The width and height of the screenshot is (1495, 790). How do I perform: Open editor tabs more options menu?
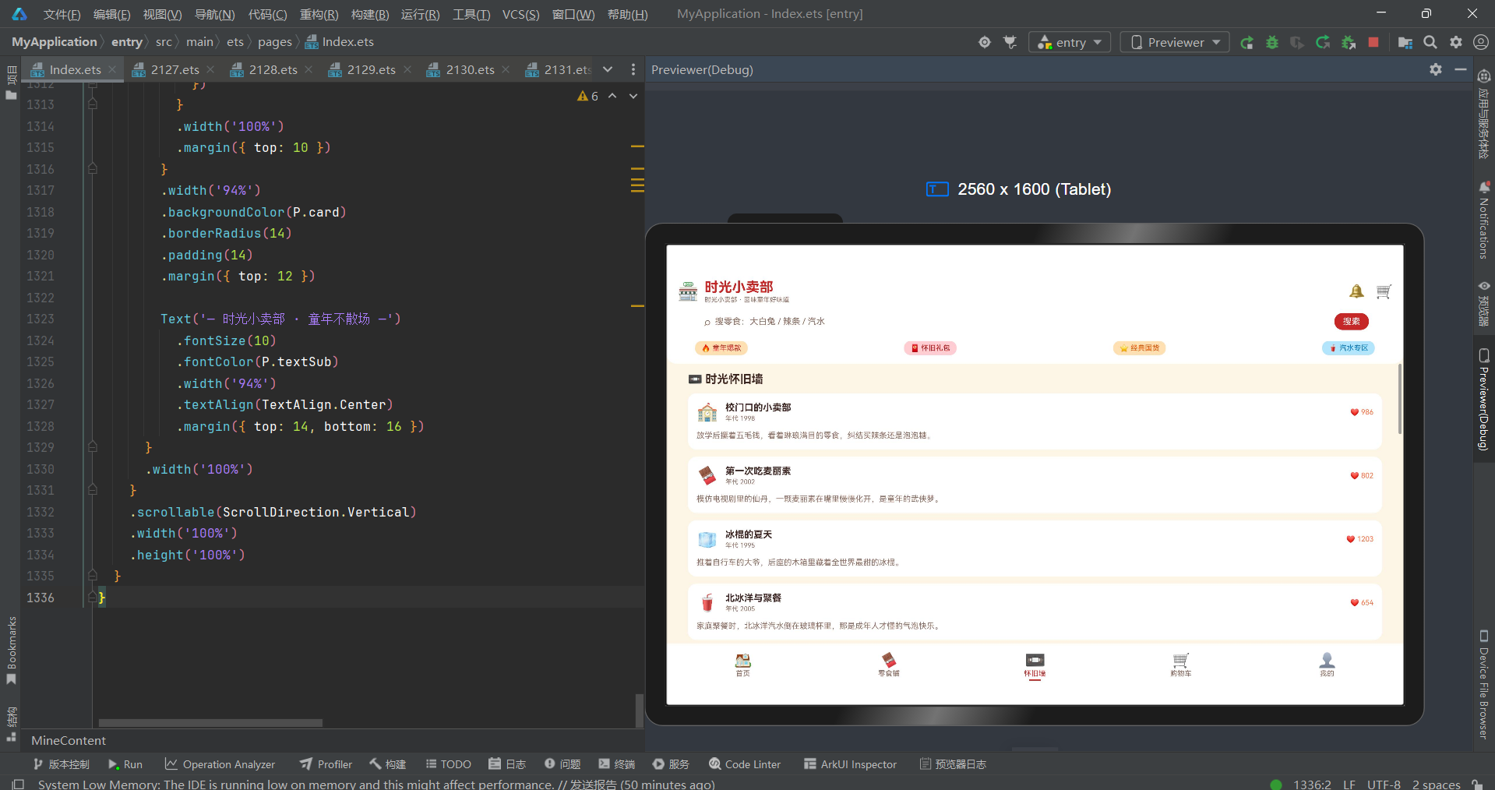pos(633,69)
